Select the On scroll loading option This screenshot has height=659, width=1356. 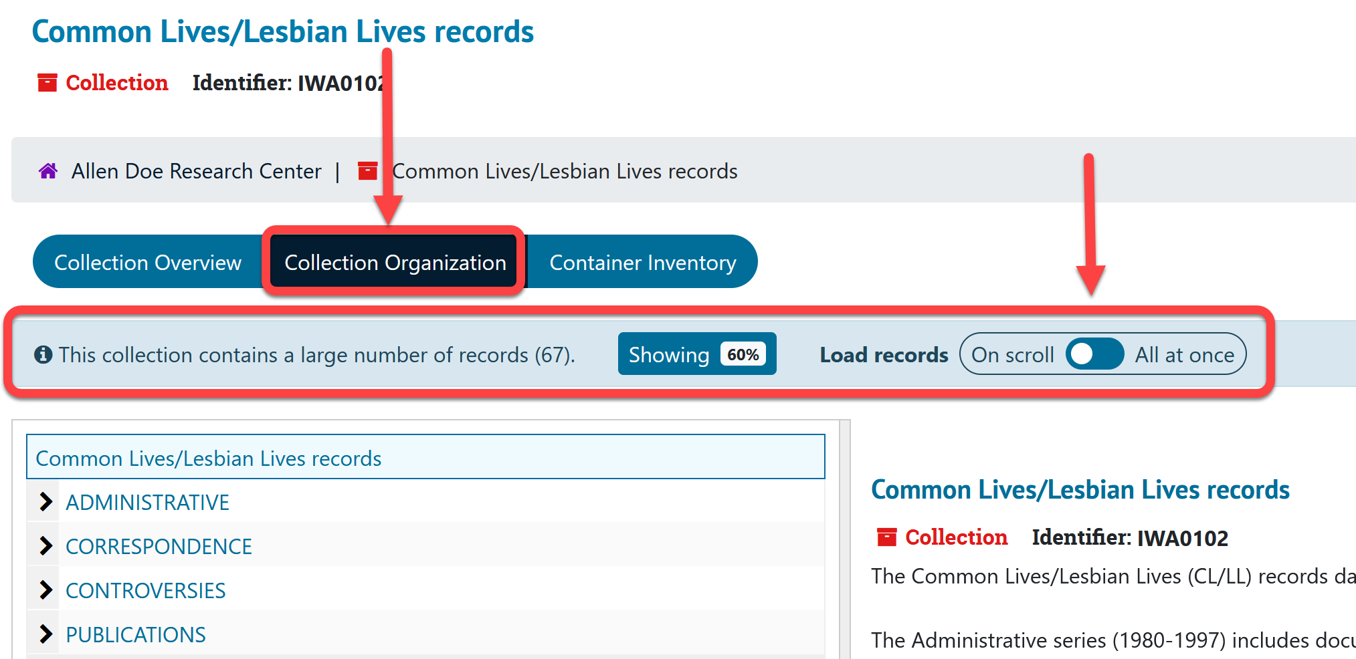click(x=1012, y=354)
